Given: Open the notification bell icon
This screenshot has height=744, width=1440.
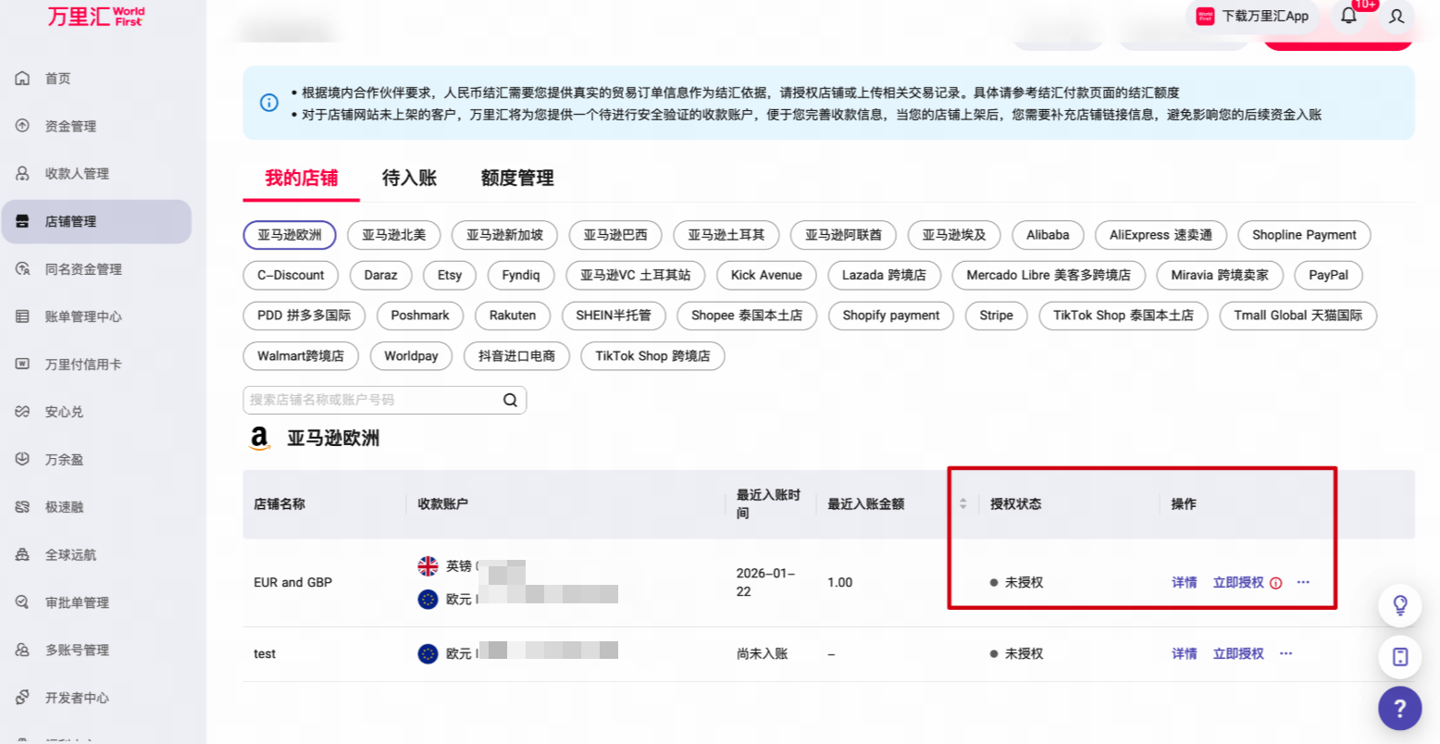Looking at the screenshot, I should pyautogui.click(x=1348, y=16).
